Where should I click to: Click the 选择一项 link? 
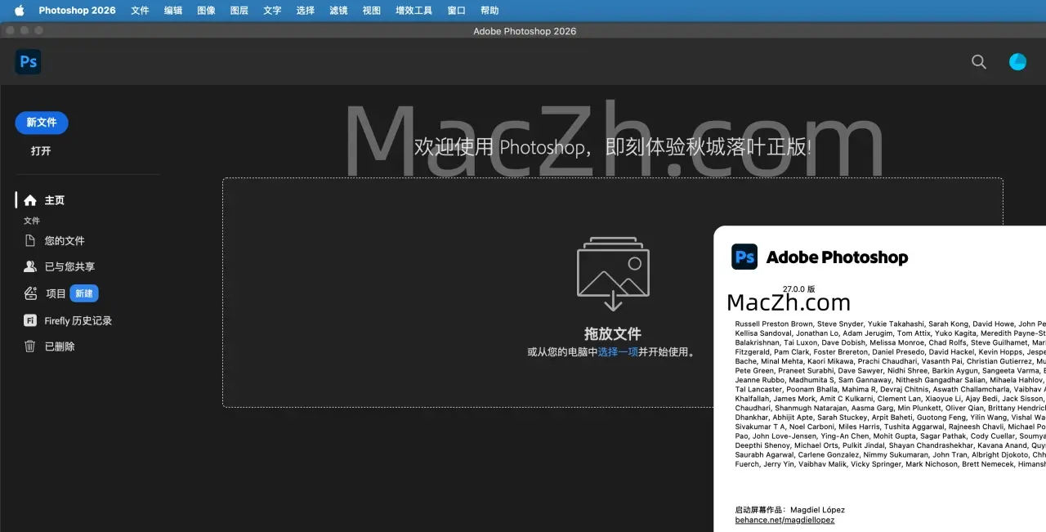click(618, 352)
